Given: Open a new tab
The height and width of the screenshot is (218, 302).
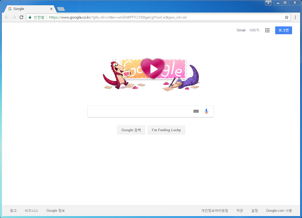Looking at the screenshot, I should [61, 9].
